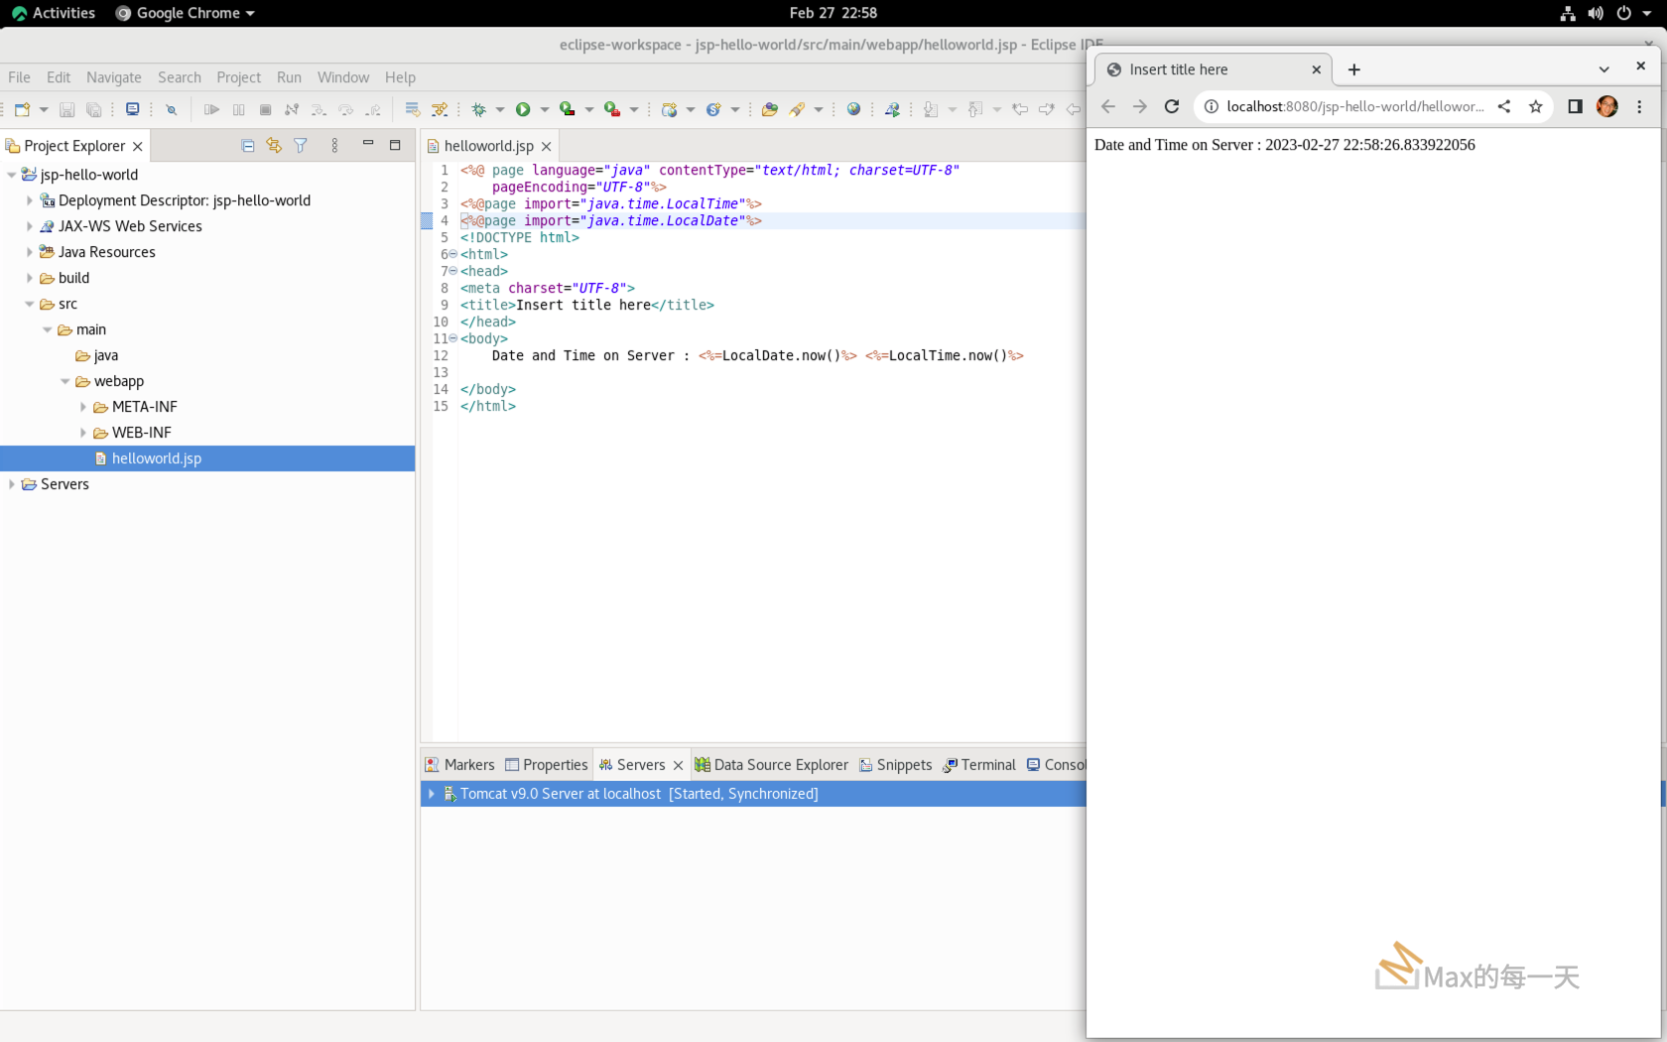The image size is (1667, 1042).
Task: Expand the Java Resources tree node
Action: coord(30,252)
